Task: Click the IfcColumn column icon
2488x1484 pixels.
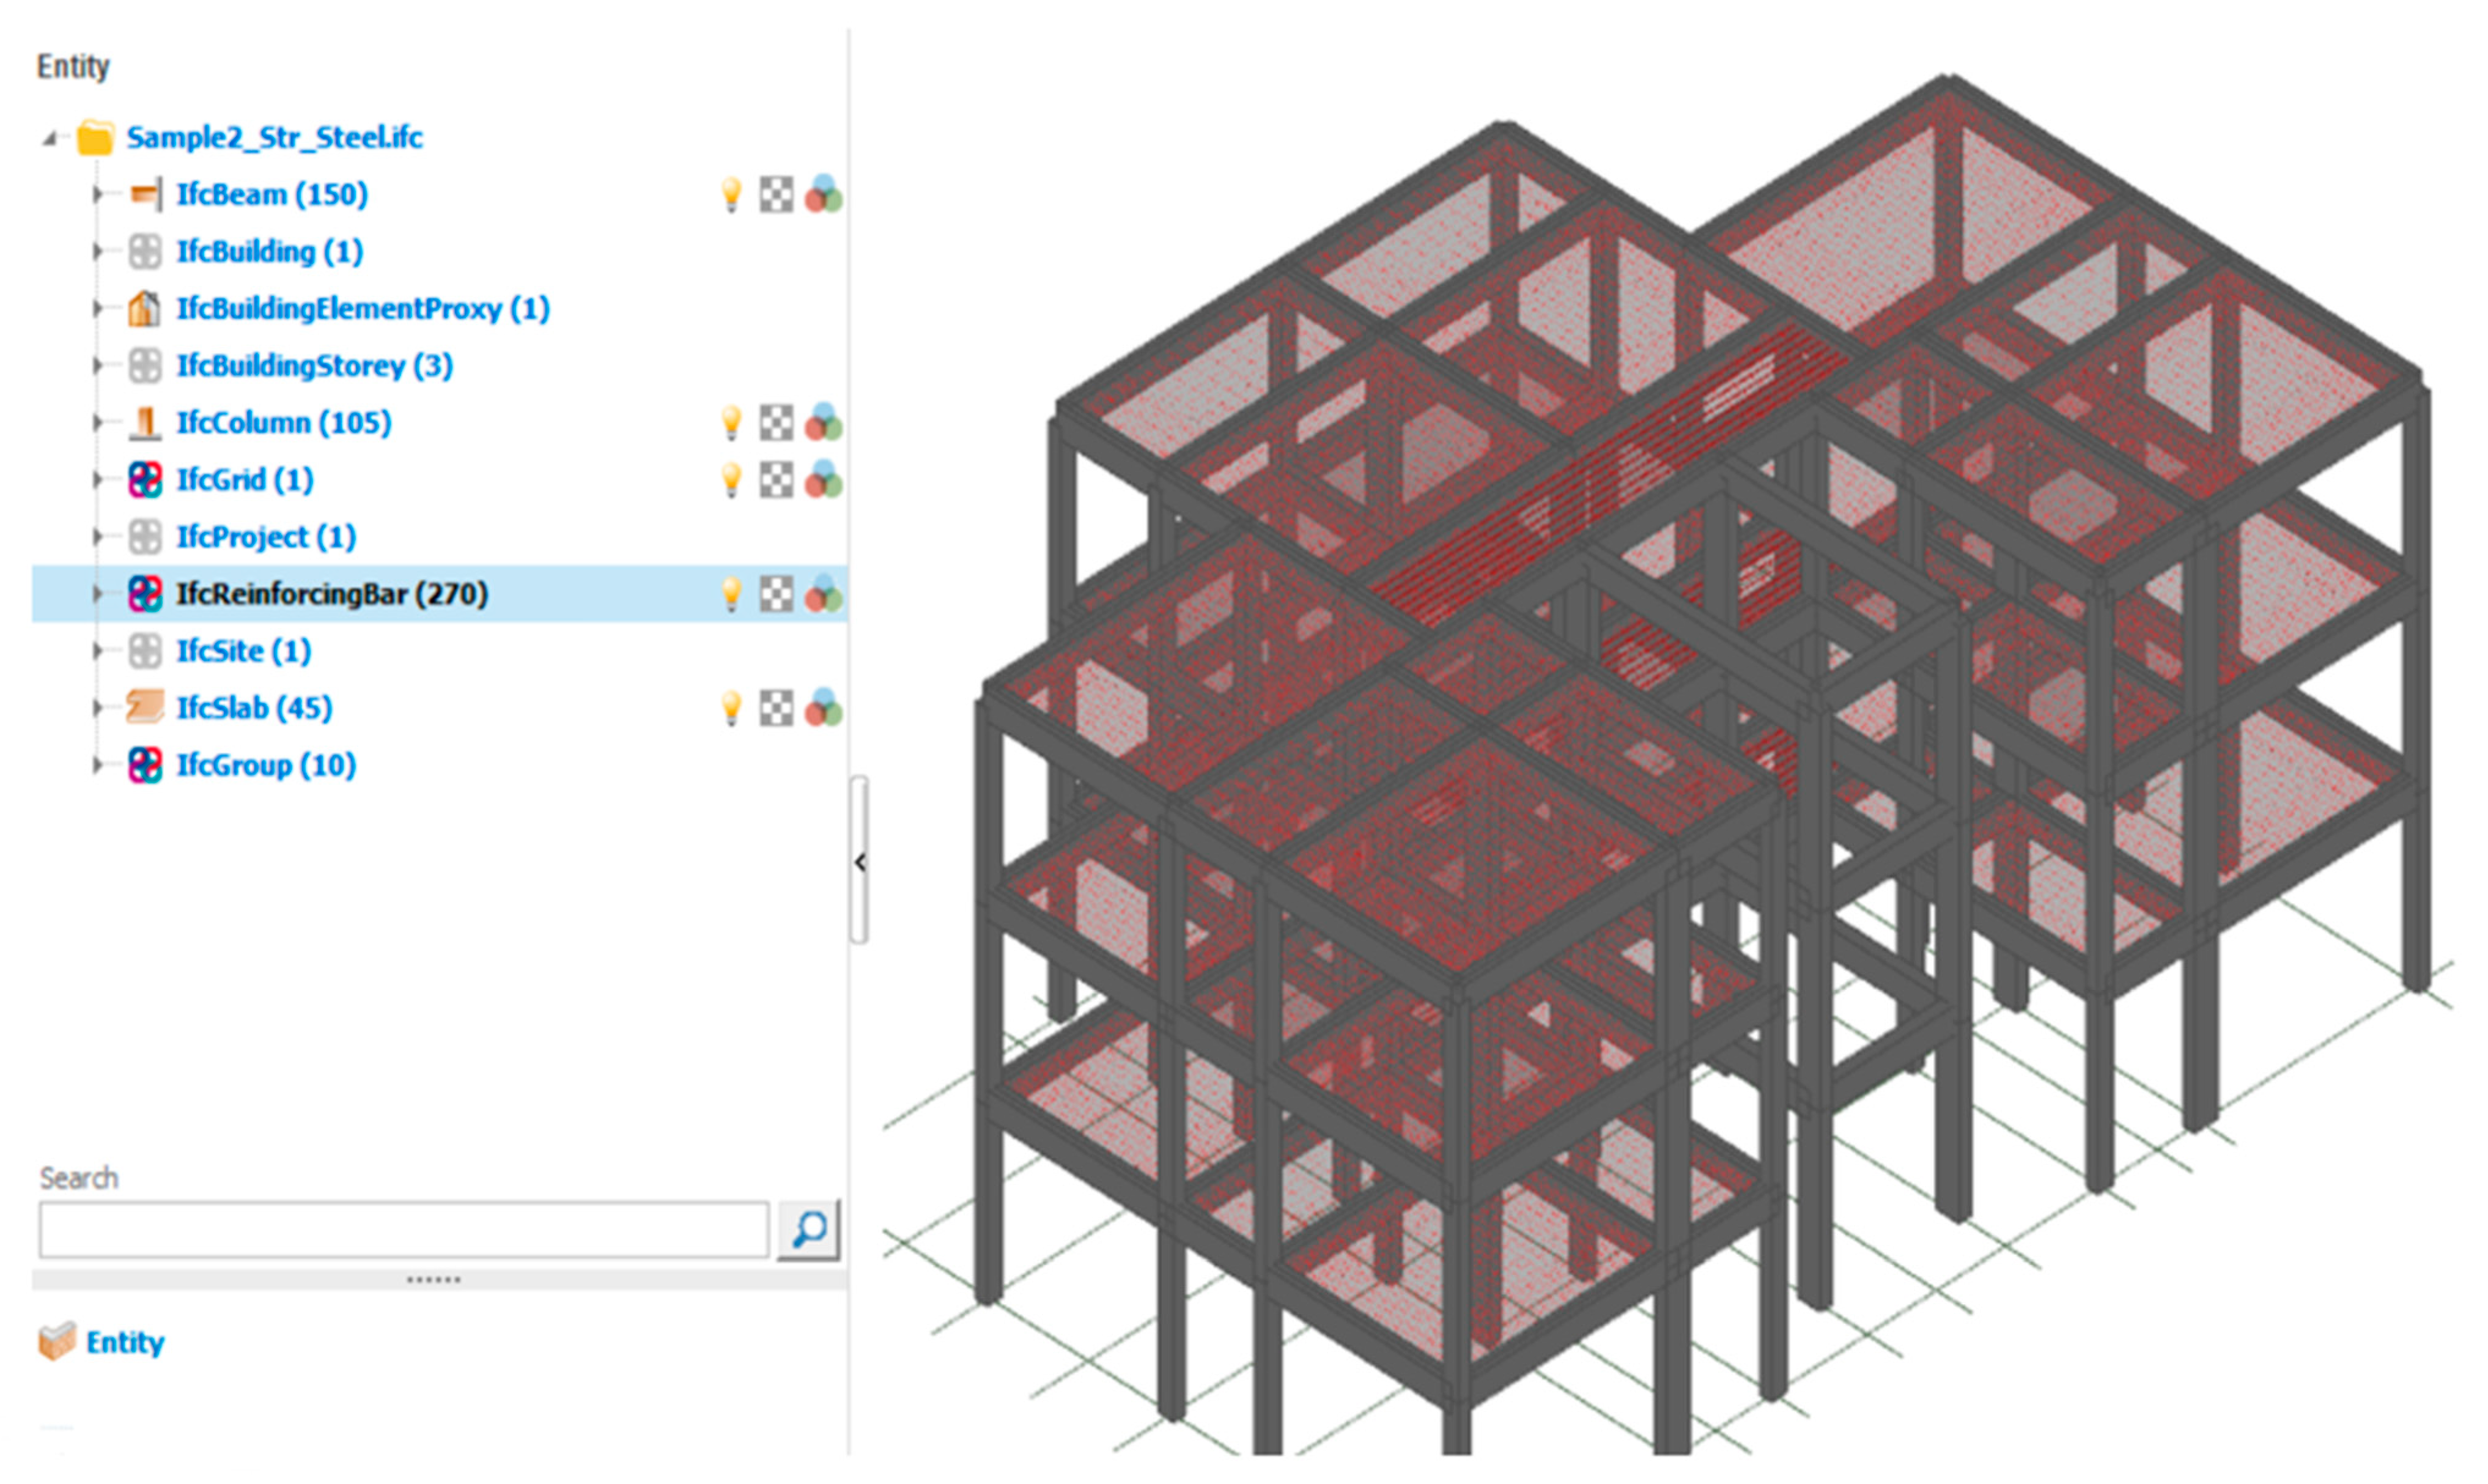Action: 145,422
